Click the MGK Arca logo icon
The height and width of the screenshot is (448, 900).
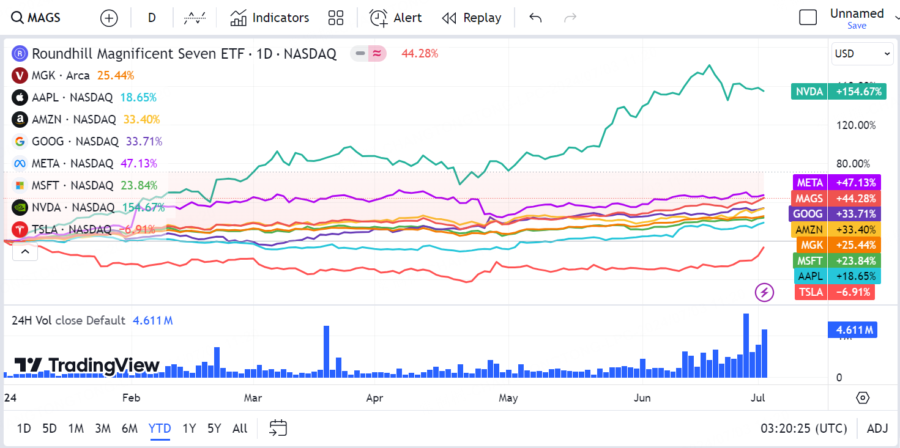pyautogui.click(x=20, y=76)
